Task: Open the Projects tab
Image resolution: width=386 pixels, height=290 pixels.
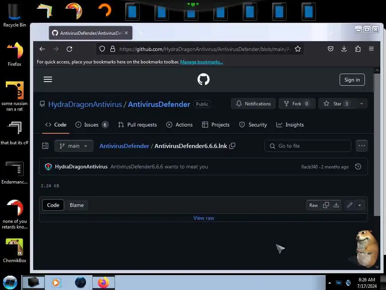Action: tap(216, 125)
